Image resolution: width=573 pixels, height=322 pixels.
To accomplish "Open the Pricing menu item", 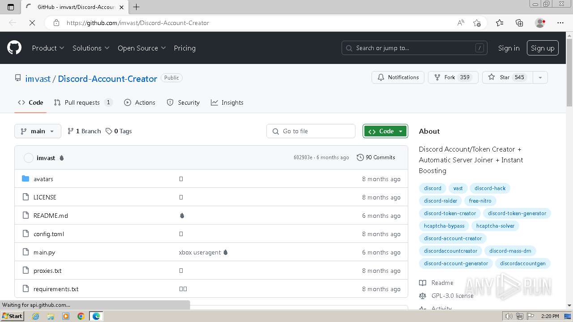I will [x=184, y=48].
